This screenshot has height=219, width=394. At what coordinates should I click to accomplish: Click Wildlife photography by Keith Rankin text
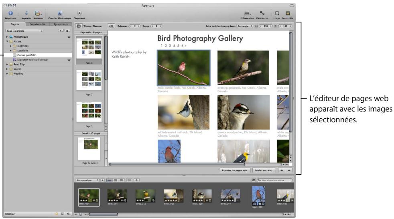coord(129,54)
